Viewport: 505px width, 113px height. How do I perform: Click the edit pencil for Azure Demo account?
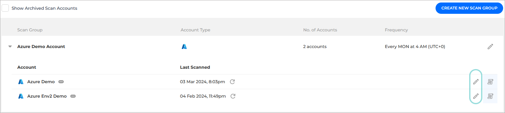[x=476, y=82]
